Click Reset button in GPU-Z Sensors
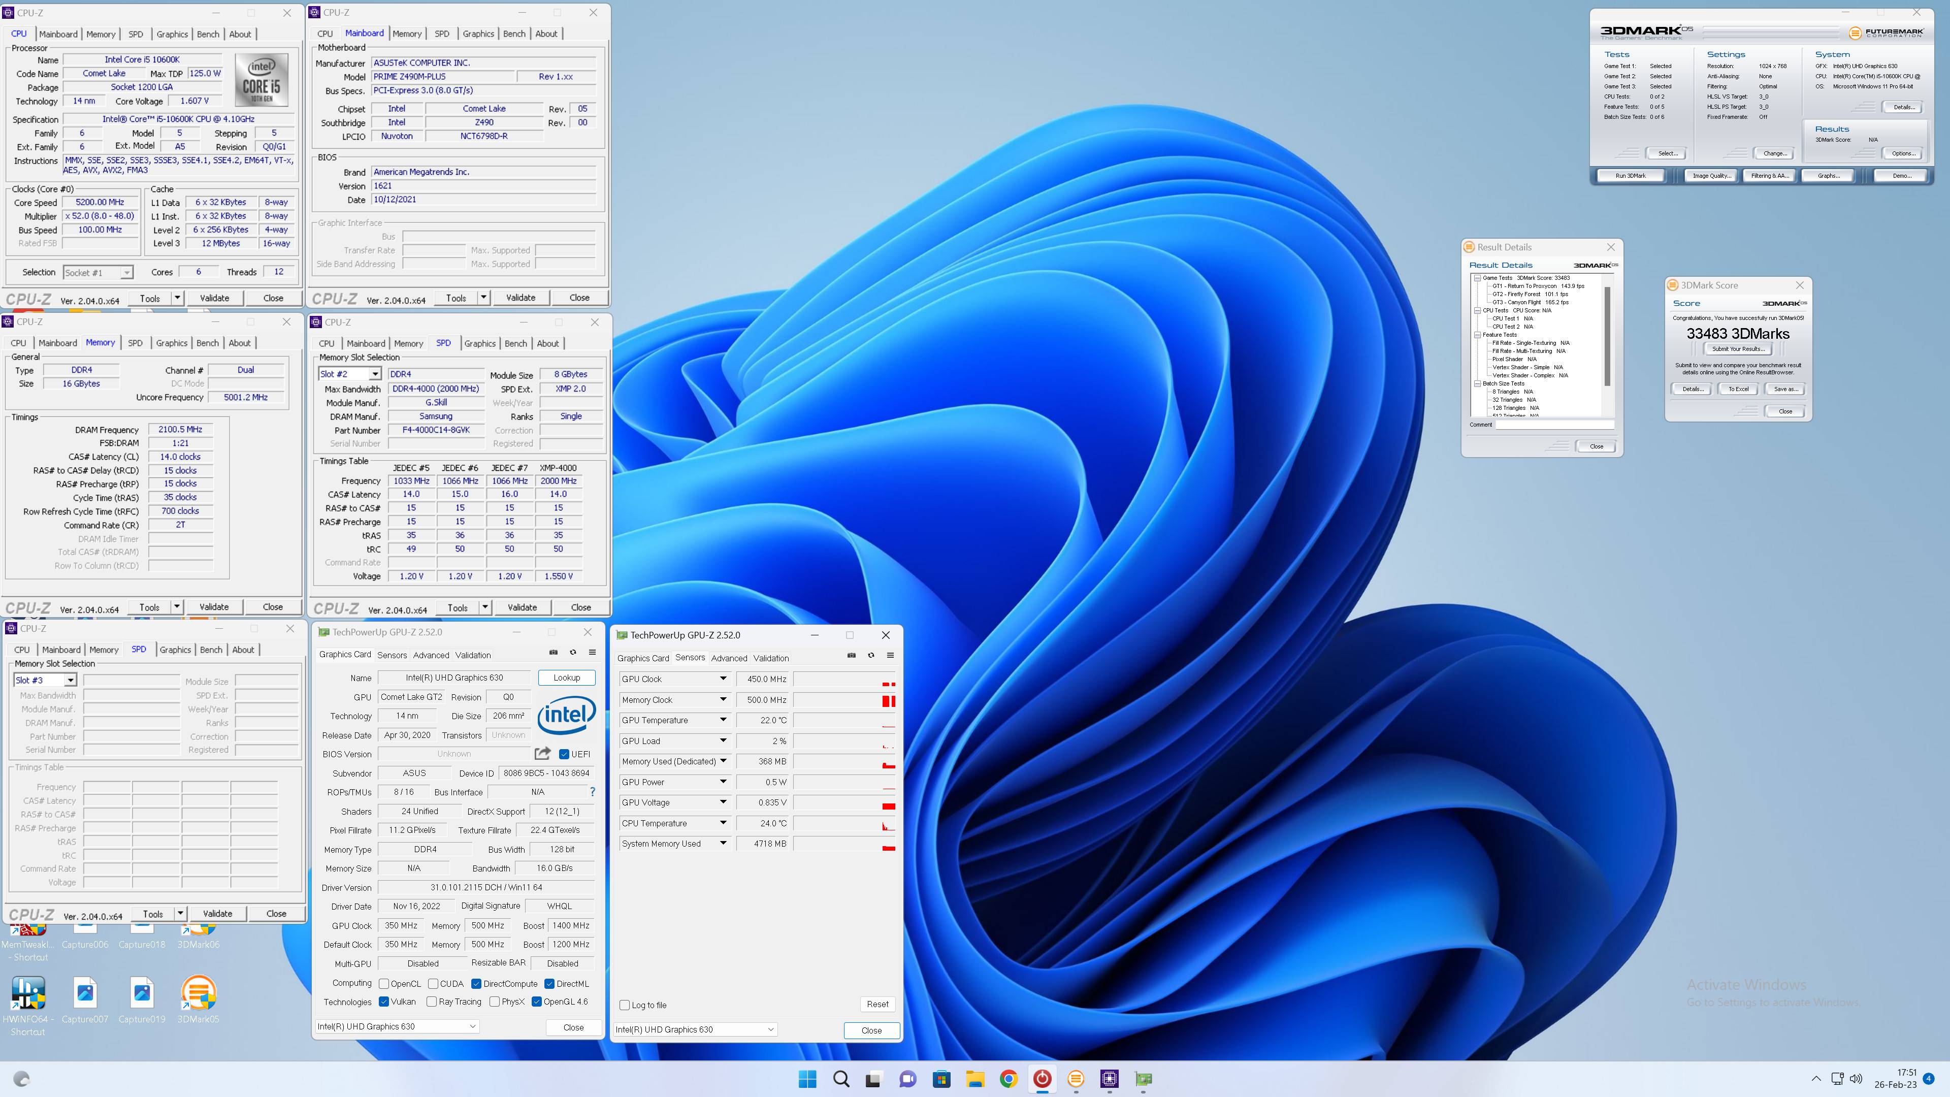1950x1097 pixels. click(x=877, y=1004)
